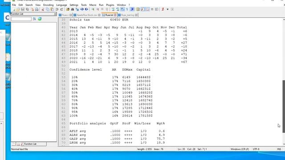The height and width of the screenshot is (160, 285).
Task: Click the '100%' confidence level row
Action: 111,116
